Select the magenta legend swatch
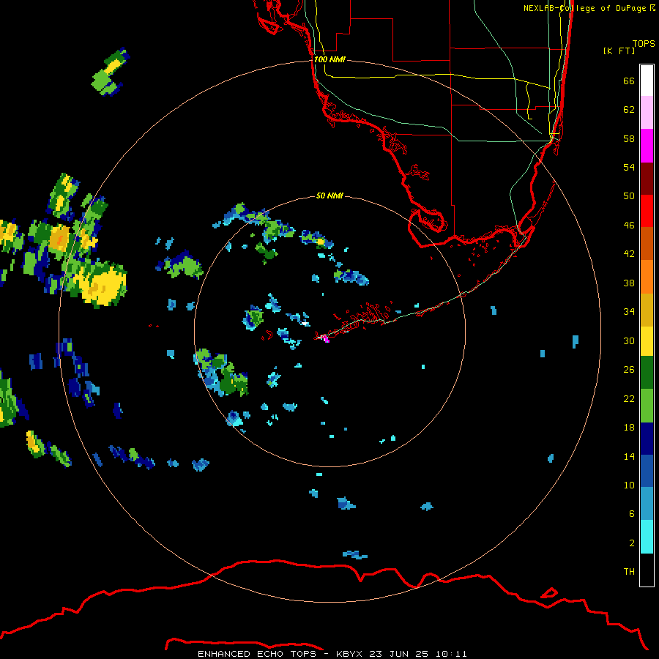This screenshot has width=659, height=659. 647,146
